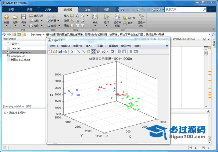Open the Breakpoints dropdown arrow
Screen dimensions: 218x152
pyautogui.click(x=95, y=26)
